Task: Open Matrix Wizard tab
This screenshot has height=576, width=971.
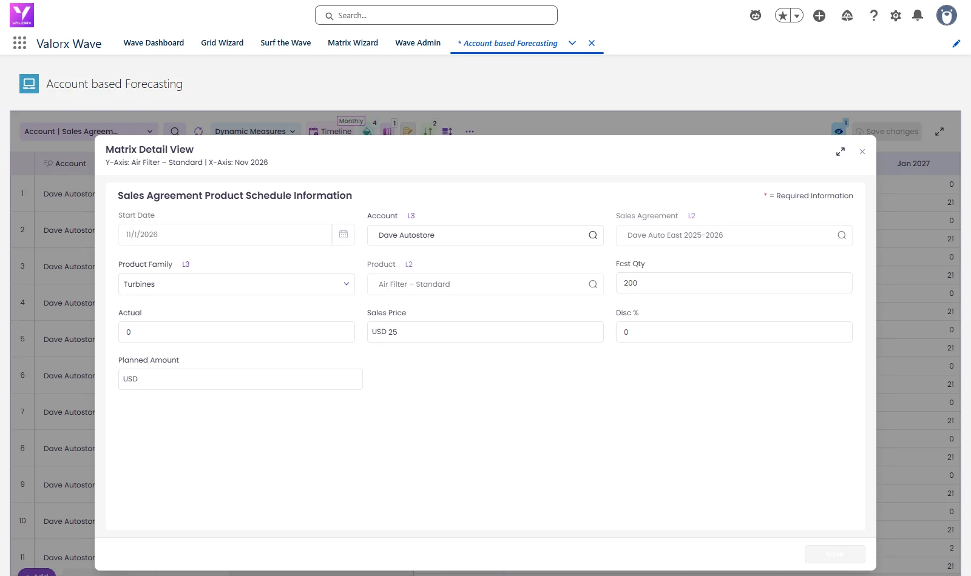Action: coord(353,43)
